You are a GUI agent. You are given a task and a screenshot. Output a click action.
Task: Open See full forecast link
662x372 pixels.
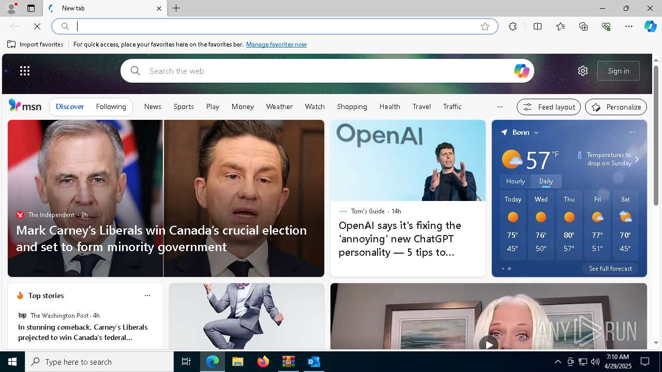coord(610,269)
